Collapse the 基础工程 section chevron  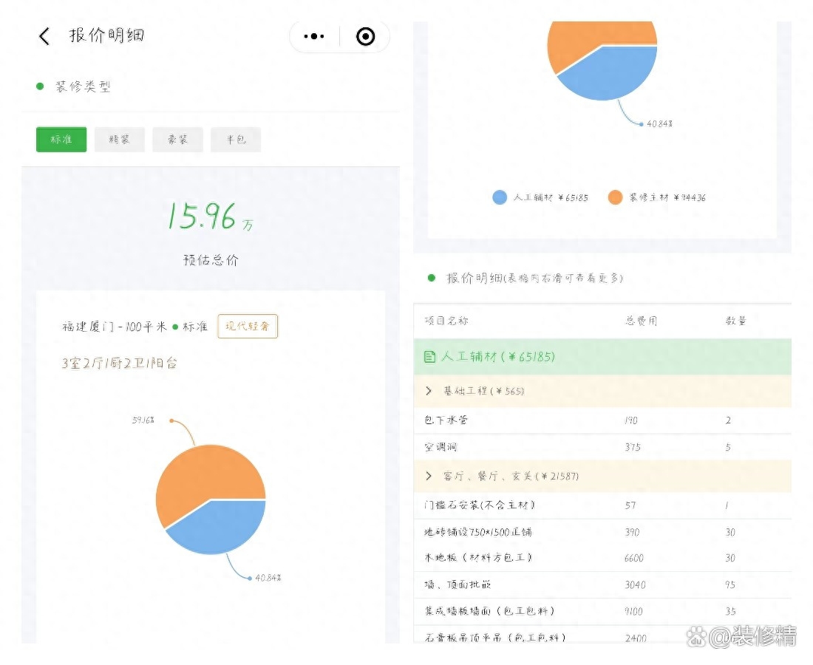(x=429, y=390)
